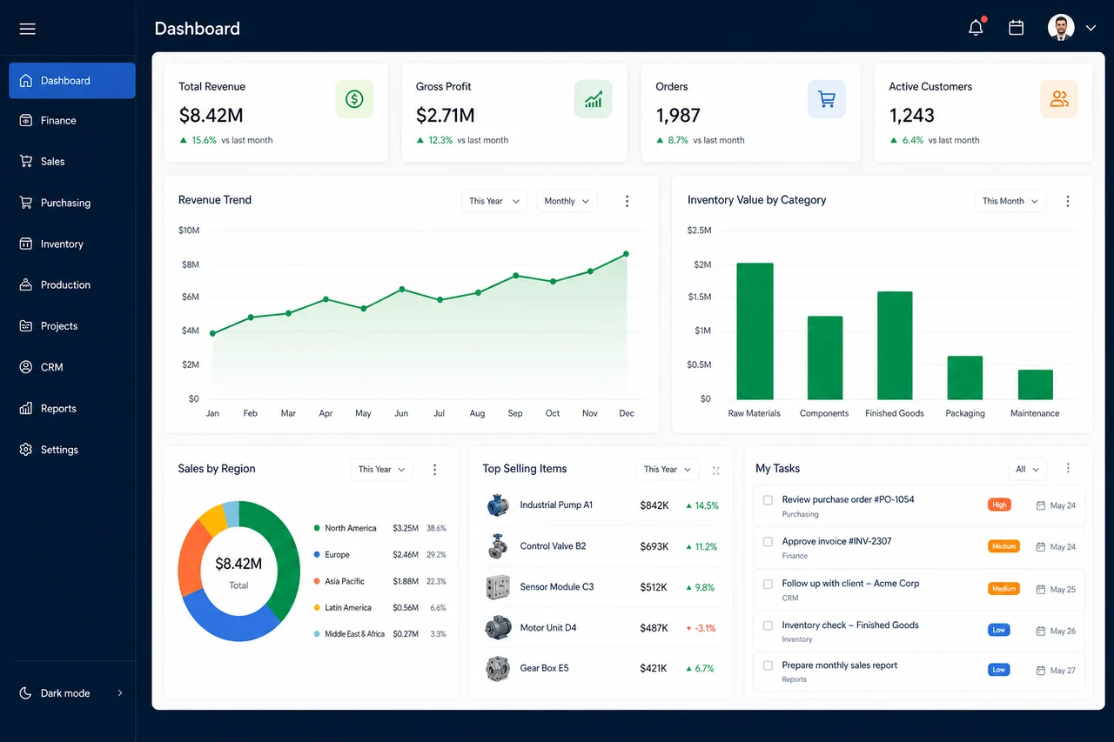1114x742 pixels.
Task: Click Asia Pacific orange legend dot
Action: 317,581
